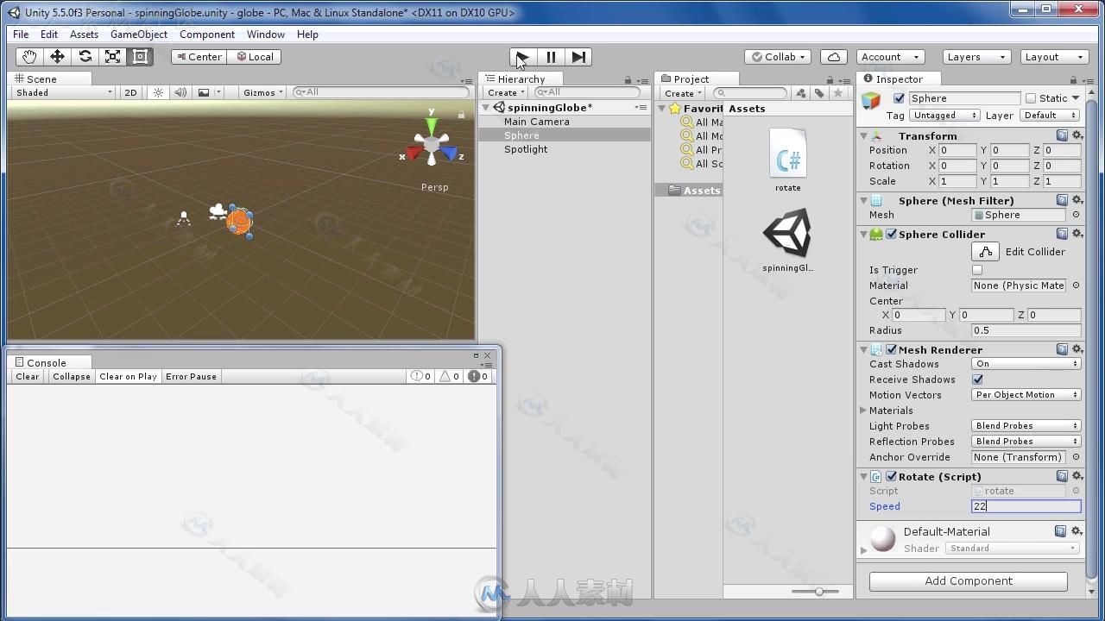Open Rotate Script gear menu
The height and width of the screenshot is (621, 1105).
pos(1077,476)
